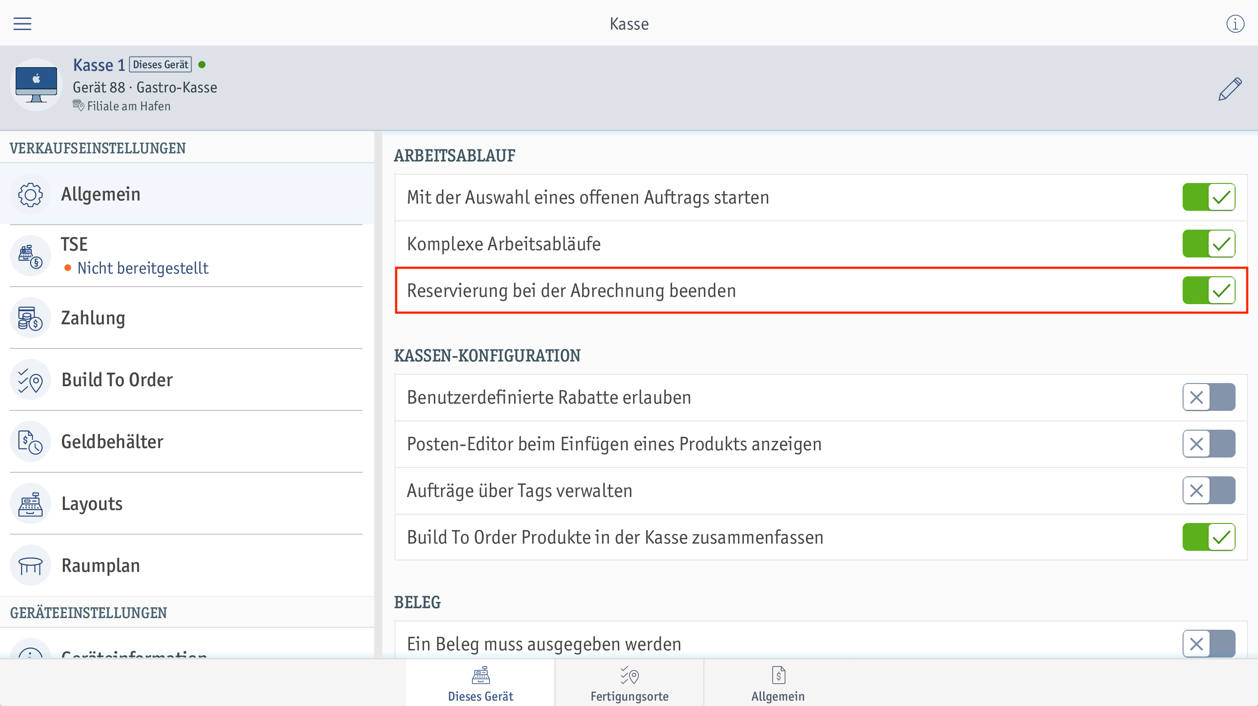
Task: Click the Allgemein tab document icon
Action: point(778,676)
